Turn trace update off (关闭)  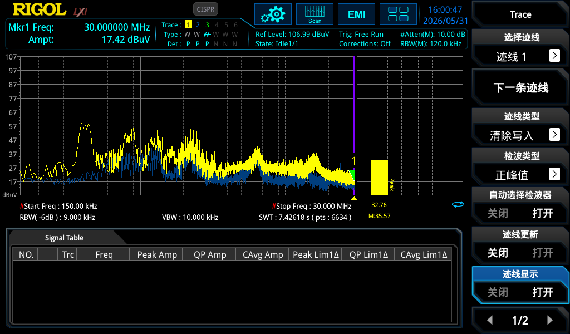click(498, 253)
